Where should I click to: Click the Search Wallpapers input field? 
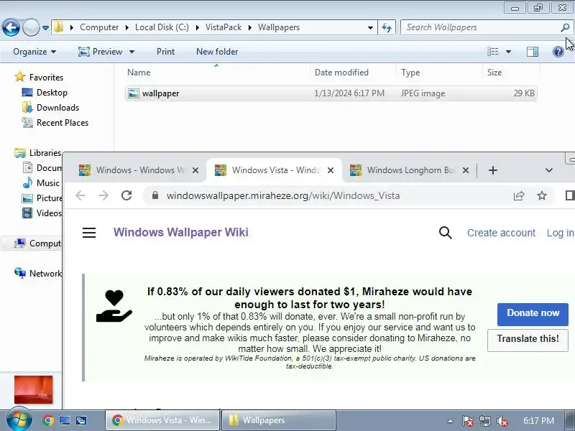coord(480,27)
